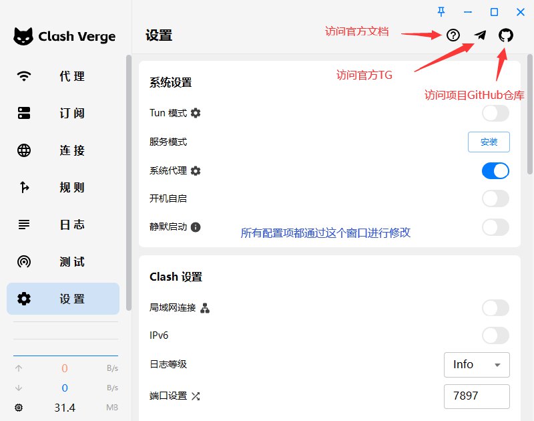Image resolution: width=534 pixels, height=421 pixels.
Task: Click the silent start info icon
Action: 196,227
